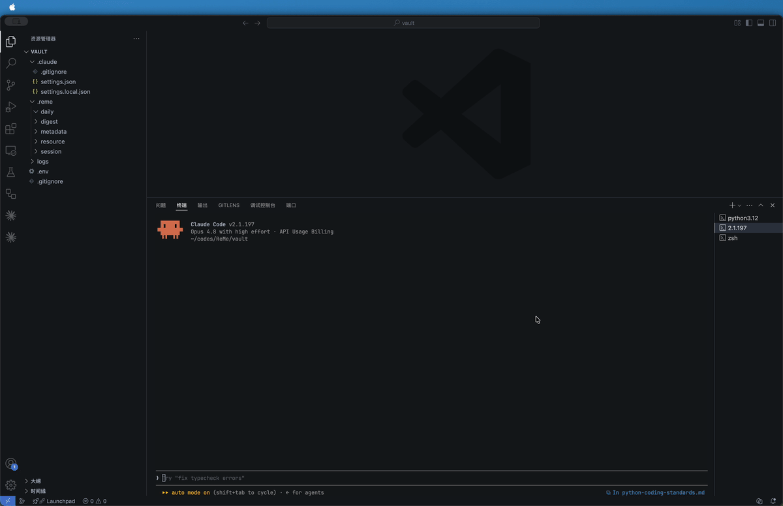783x506 pixels.
Task: Collapse the .claude folder
Action: point(85,62)
